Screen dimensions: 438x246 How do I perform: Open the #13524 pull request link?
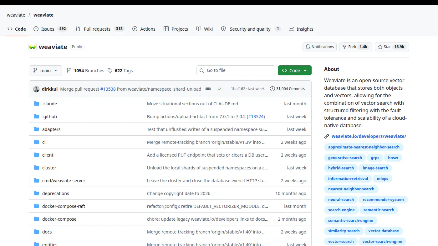pyautogui.click(x=256, y=117)
